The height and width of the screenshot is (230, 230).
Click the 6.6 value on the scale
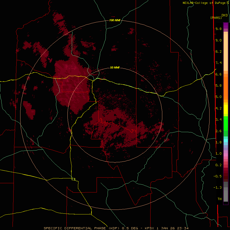tap(218, 74)
